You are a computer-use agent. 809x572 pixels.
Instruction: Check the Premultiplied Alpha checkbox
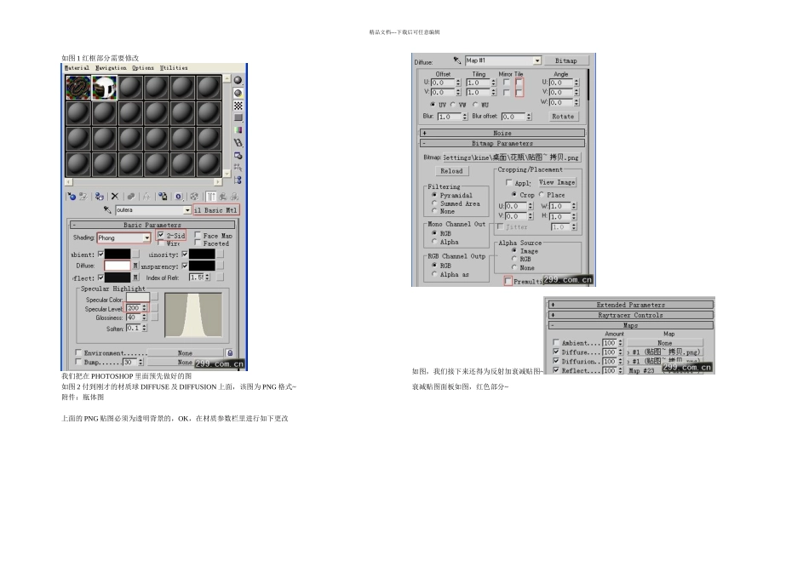point(508,281)
